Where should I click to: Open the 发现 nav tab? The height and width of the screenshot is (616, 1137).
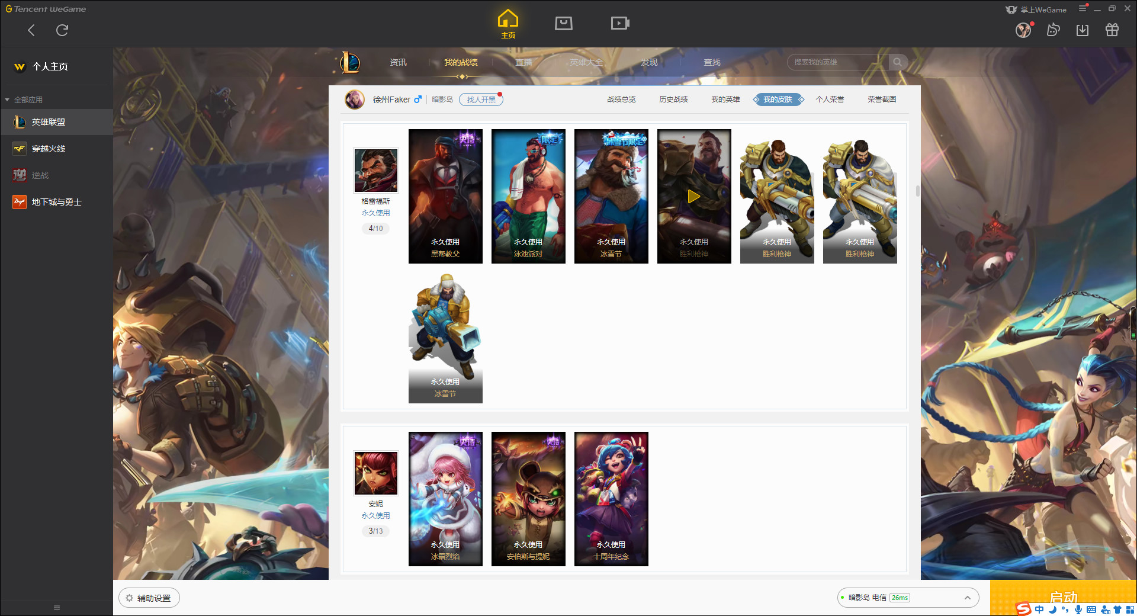click(649, 62)
